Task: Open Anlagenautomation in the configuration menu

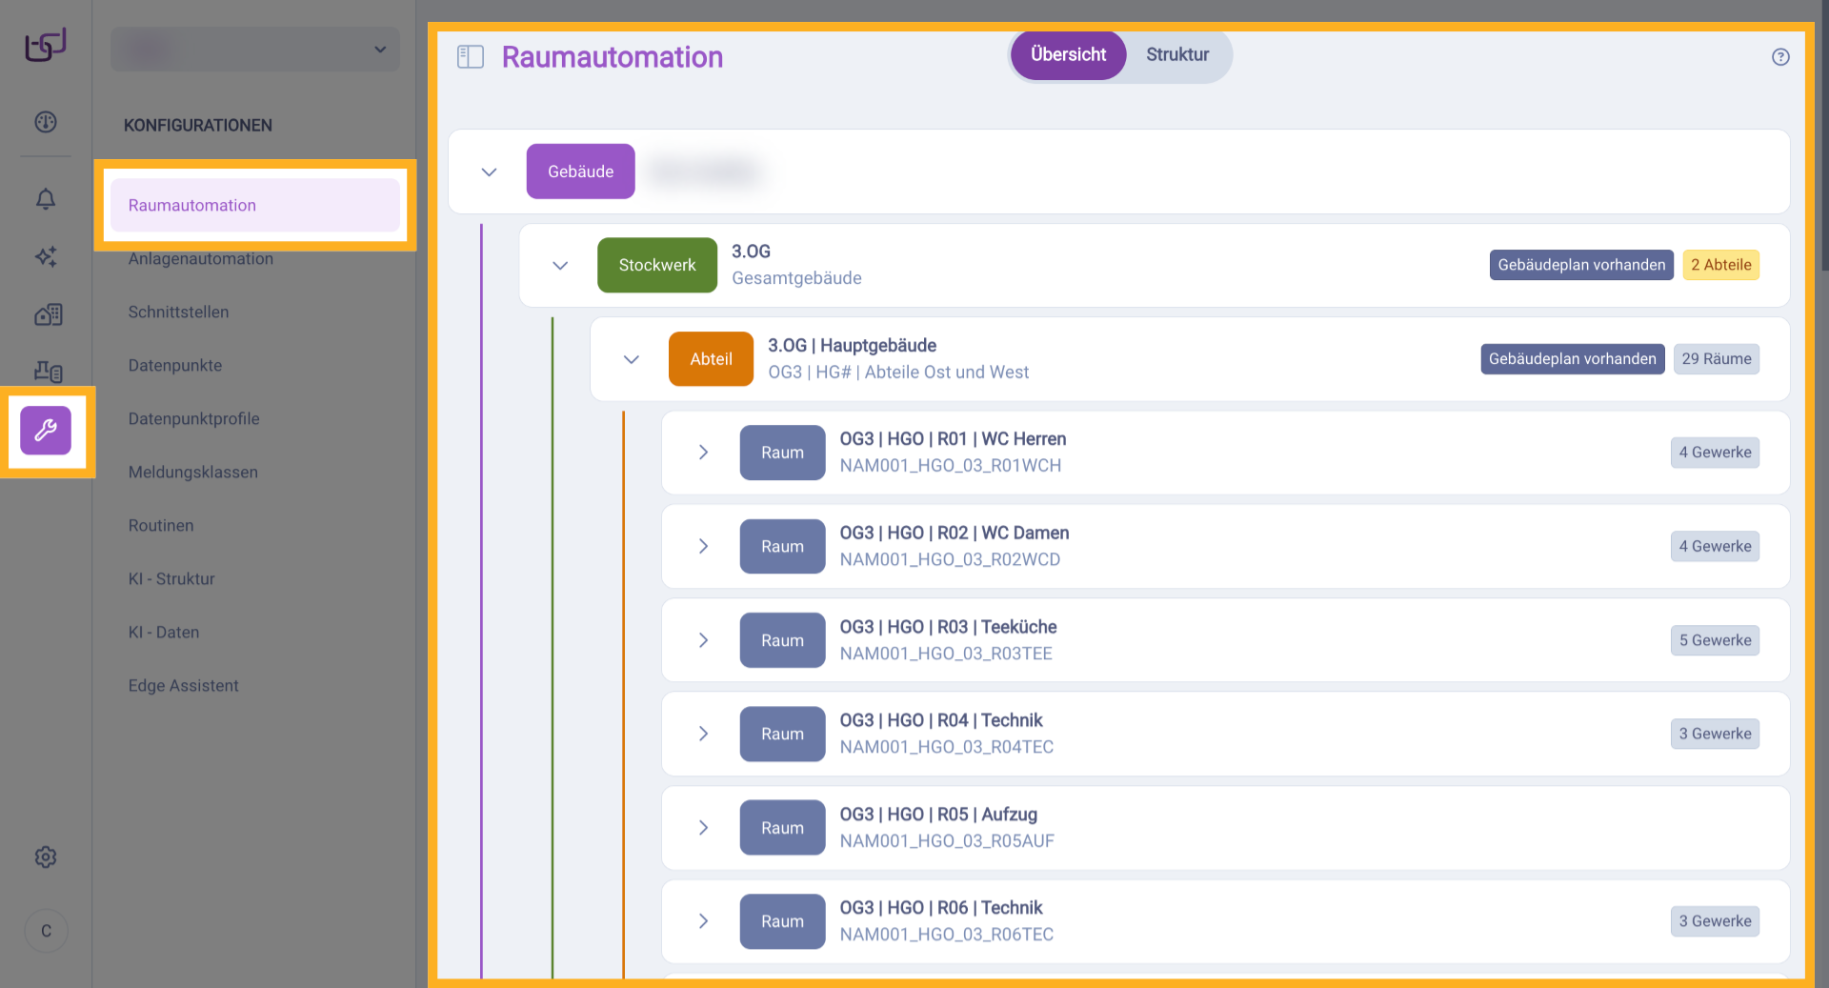Action: pos(201,259)
